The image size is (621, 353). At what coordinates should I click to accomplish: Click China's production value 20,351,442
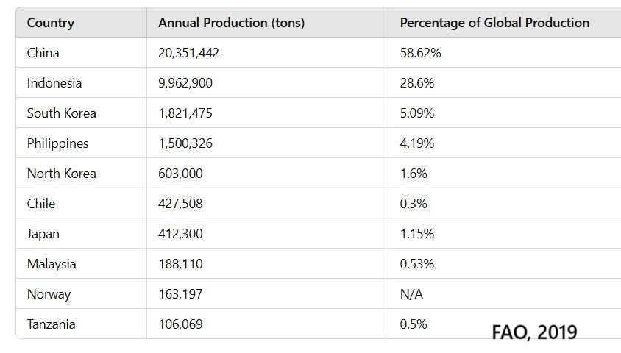188,53
